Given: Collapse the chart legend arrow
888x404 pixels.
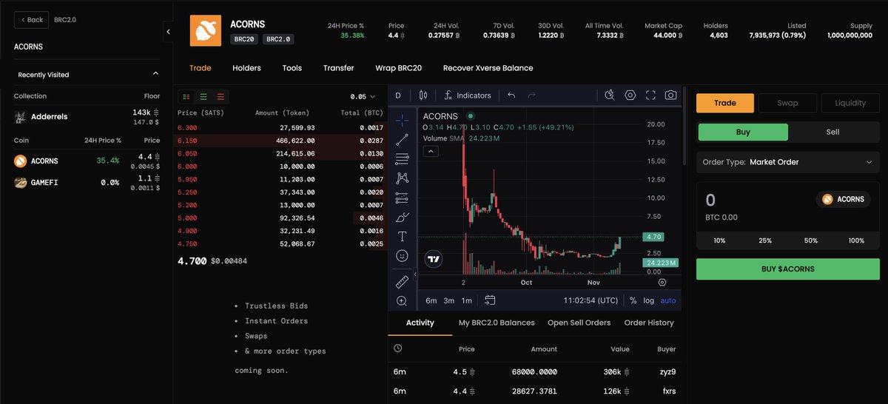Looking at the screenshot, I should coord(430,151).
